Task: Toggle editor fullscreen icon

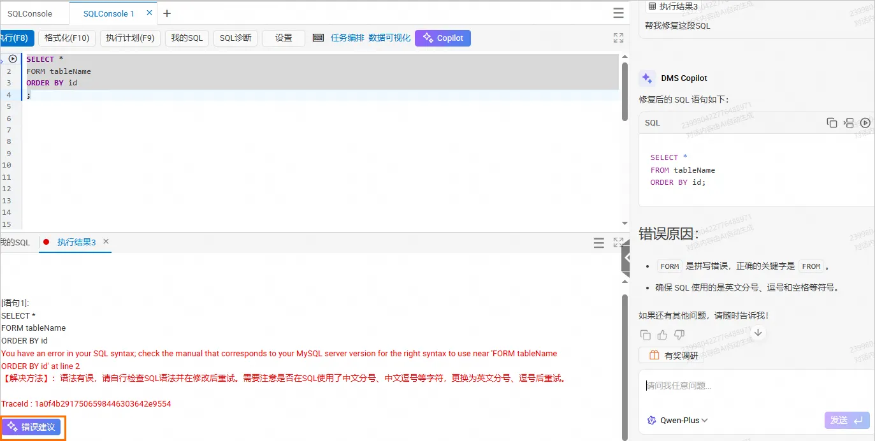Action: (x=618, y=38)
